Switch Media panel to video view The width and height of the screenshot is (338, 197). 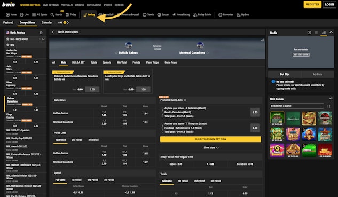tap(309, 33)
